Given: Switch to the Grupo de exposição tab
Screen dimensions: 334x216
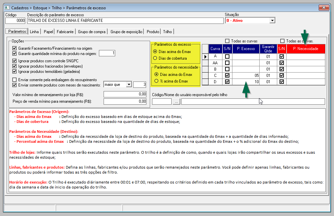Looking at the screenshot, I should tap(126, 32).
